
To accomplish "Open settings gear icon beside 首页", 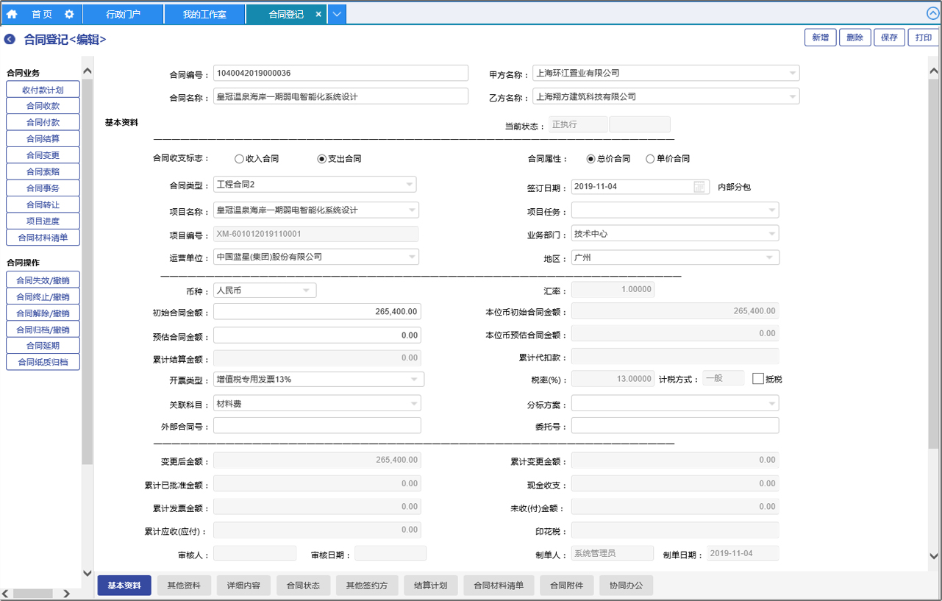I will [69, 14].
